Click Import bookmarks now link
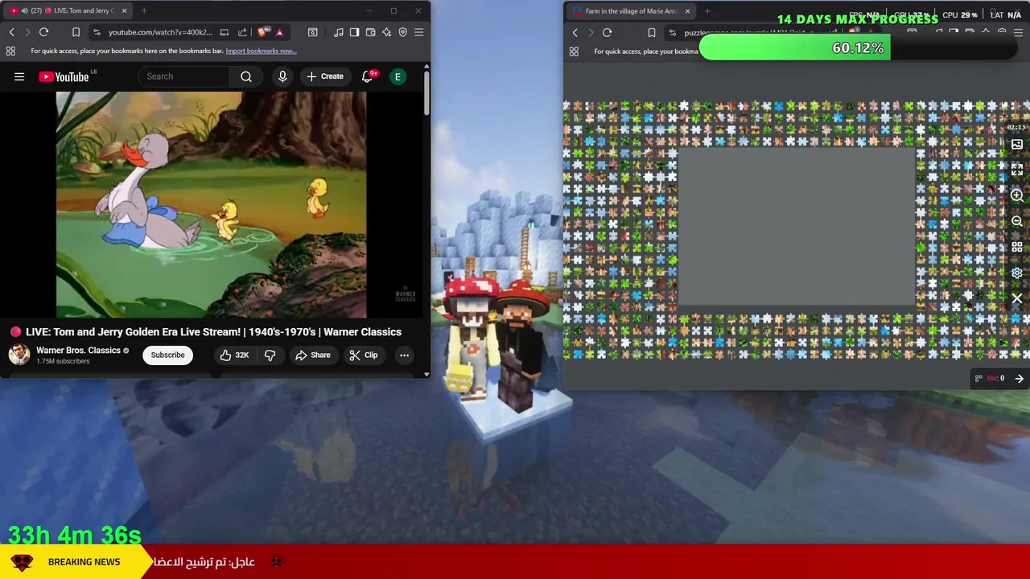The width and height of the screenshot is (1030, 579). (261, 51)
